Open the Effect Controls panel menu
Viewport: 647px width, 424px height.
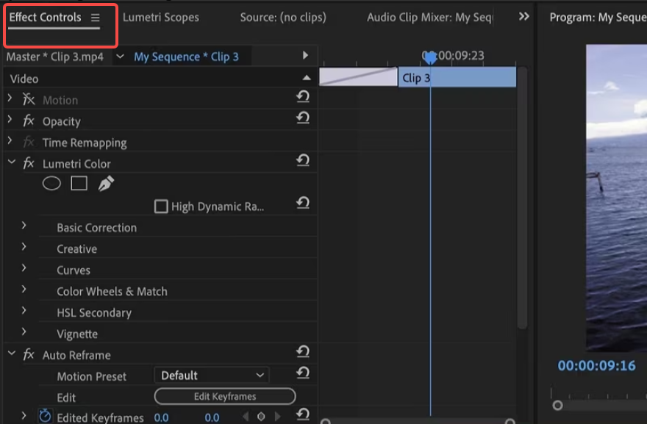pos(95,17)
